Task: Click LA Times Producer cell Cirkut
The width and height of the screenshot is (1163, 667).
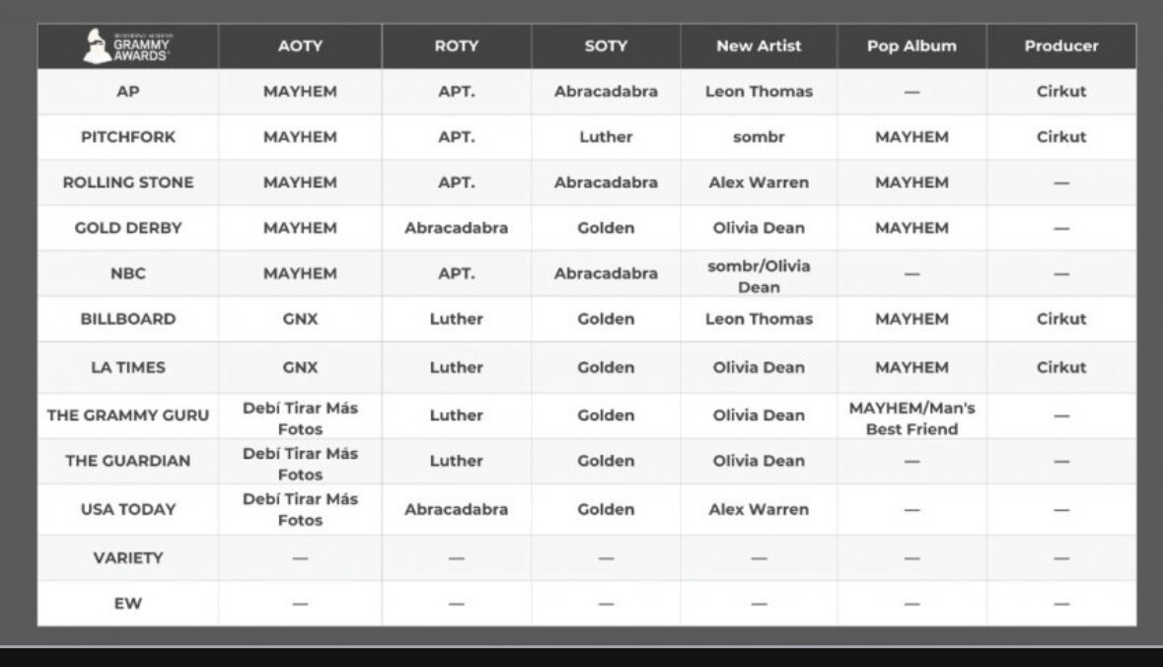Action: pyautogui.click(x=1060, y=367)
